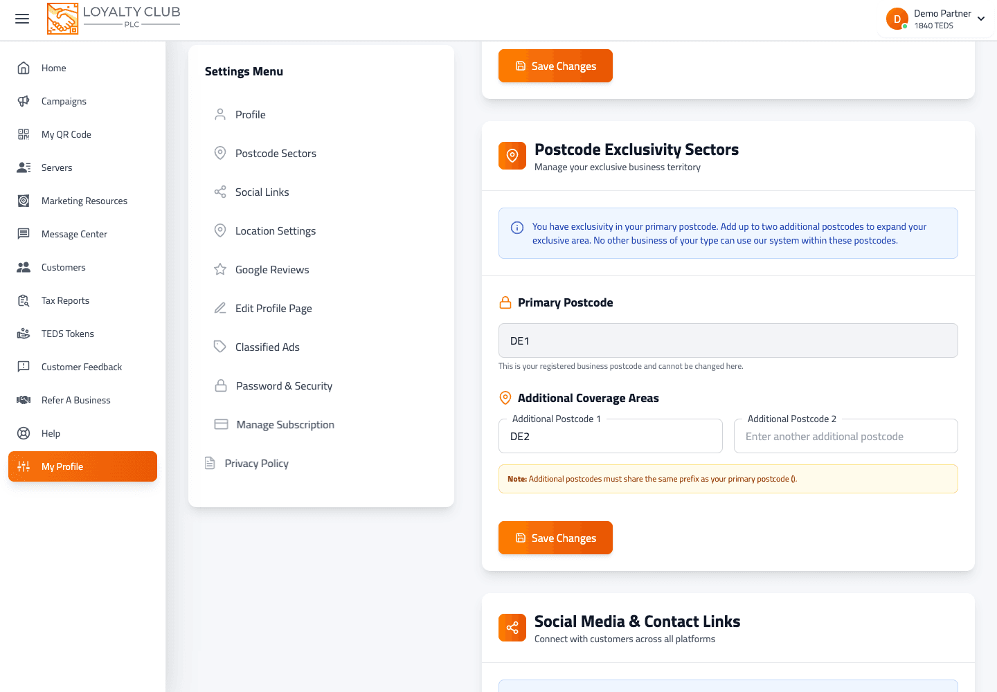Click the Primary Postcode lock icon
Image resolution: width=997 pixels, height=692 pixels.
[x=505, y=302]
